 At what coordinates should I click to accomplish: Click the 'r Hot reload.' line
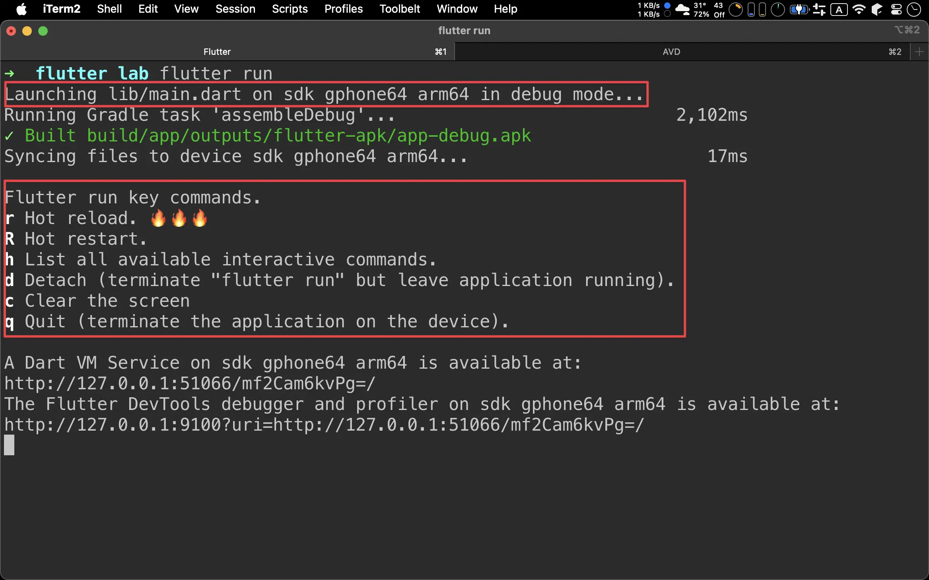pyautogui.click(x=106, y=218)
